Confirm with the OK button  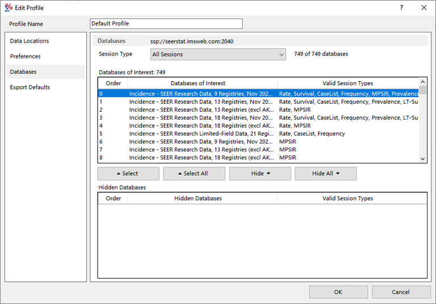coord(338,292)
